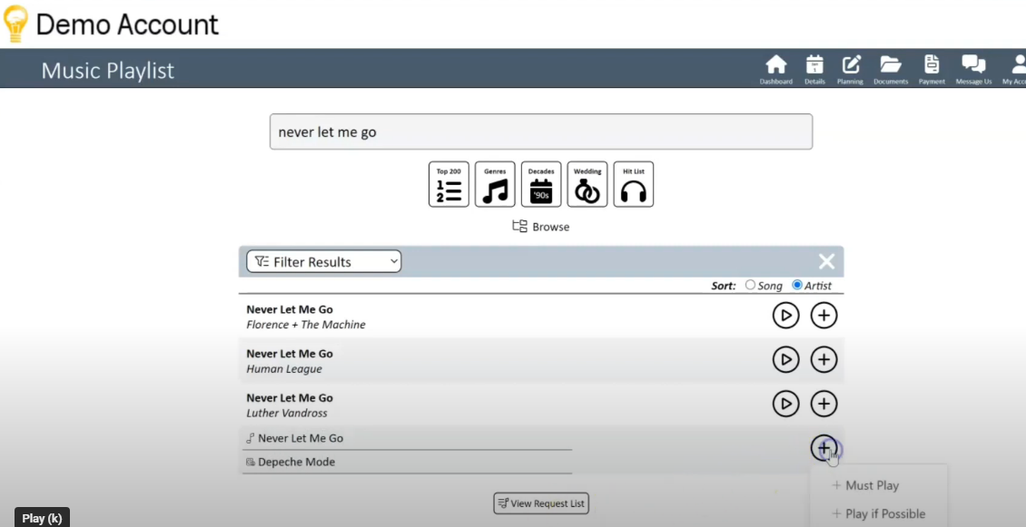
Task: Click the Demo Account heading
Action: pos(127,24)
